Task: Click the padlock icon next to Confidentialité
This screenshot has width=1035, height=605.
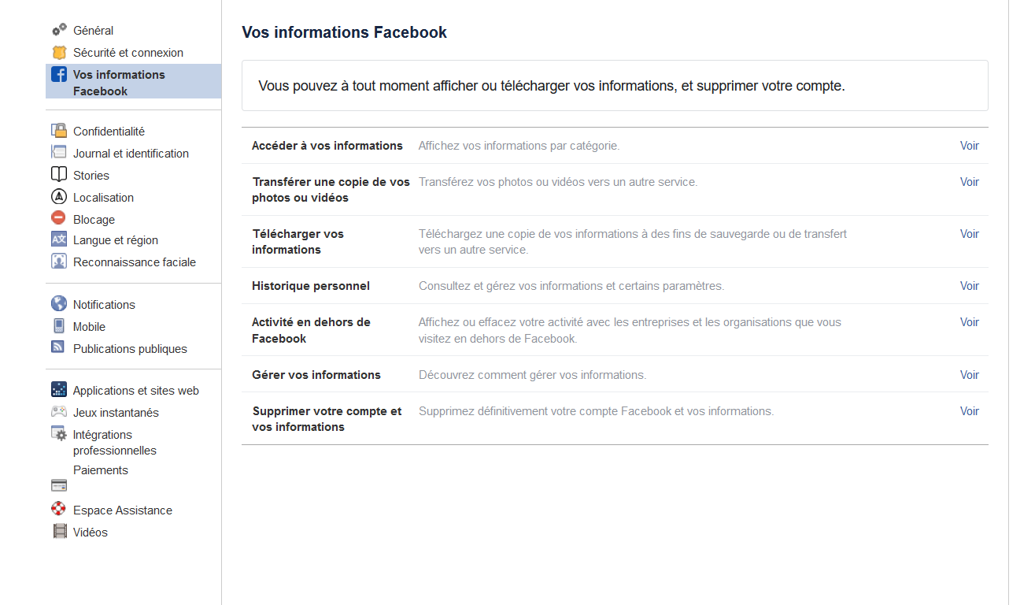Action: 59,131
